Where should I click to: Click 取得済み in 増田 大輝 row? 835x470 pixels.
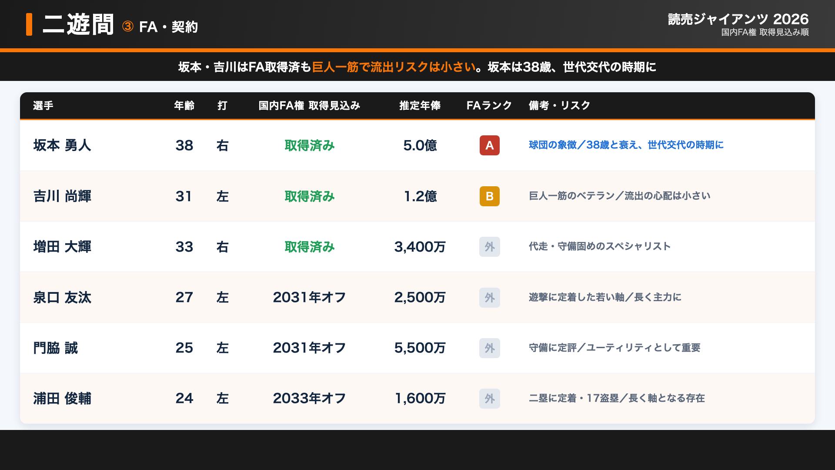310,247
